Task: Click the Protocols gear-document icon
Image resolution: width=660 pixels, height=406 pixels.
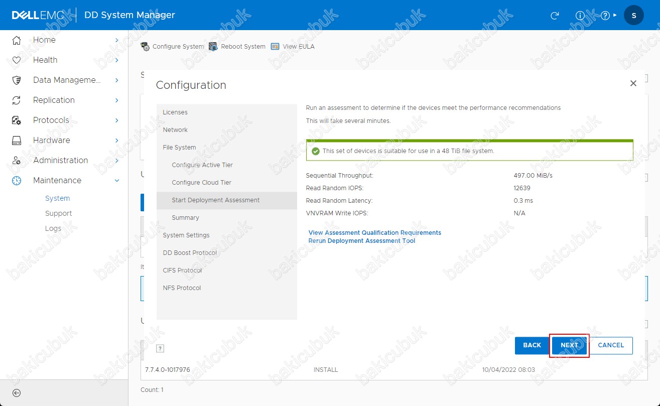Action: click(x=17, y=120)
